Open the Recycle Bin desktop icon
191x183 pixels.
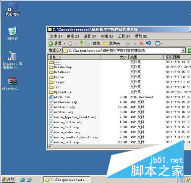pos(12,33)
